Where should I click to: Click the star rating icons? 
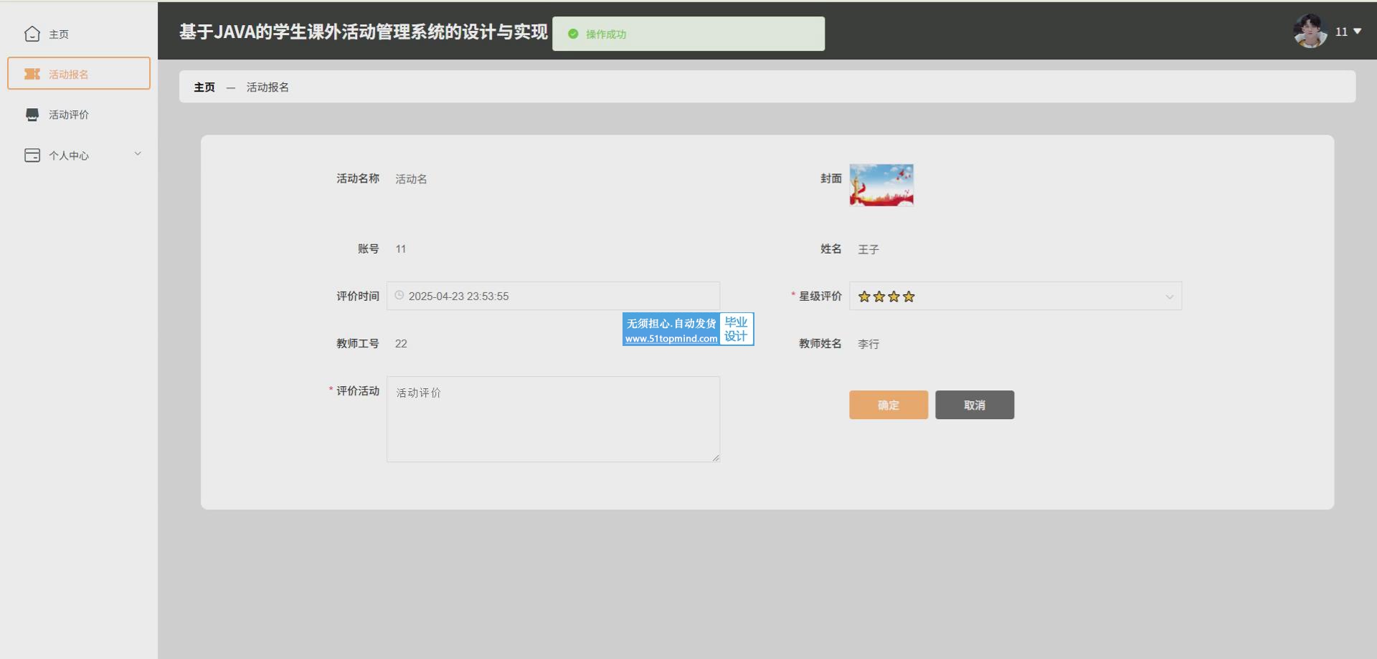point(886,297)
